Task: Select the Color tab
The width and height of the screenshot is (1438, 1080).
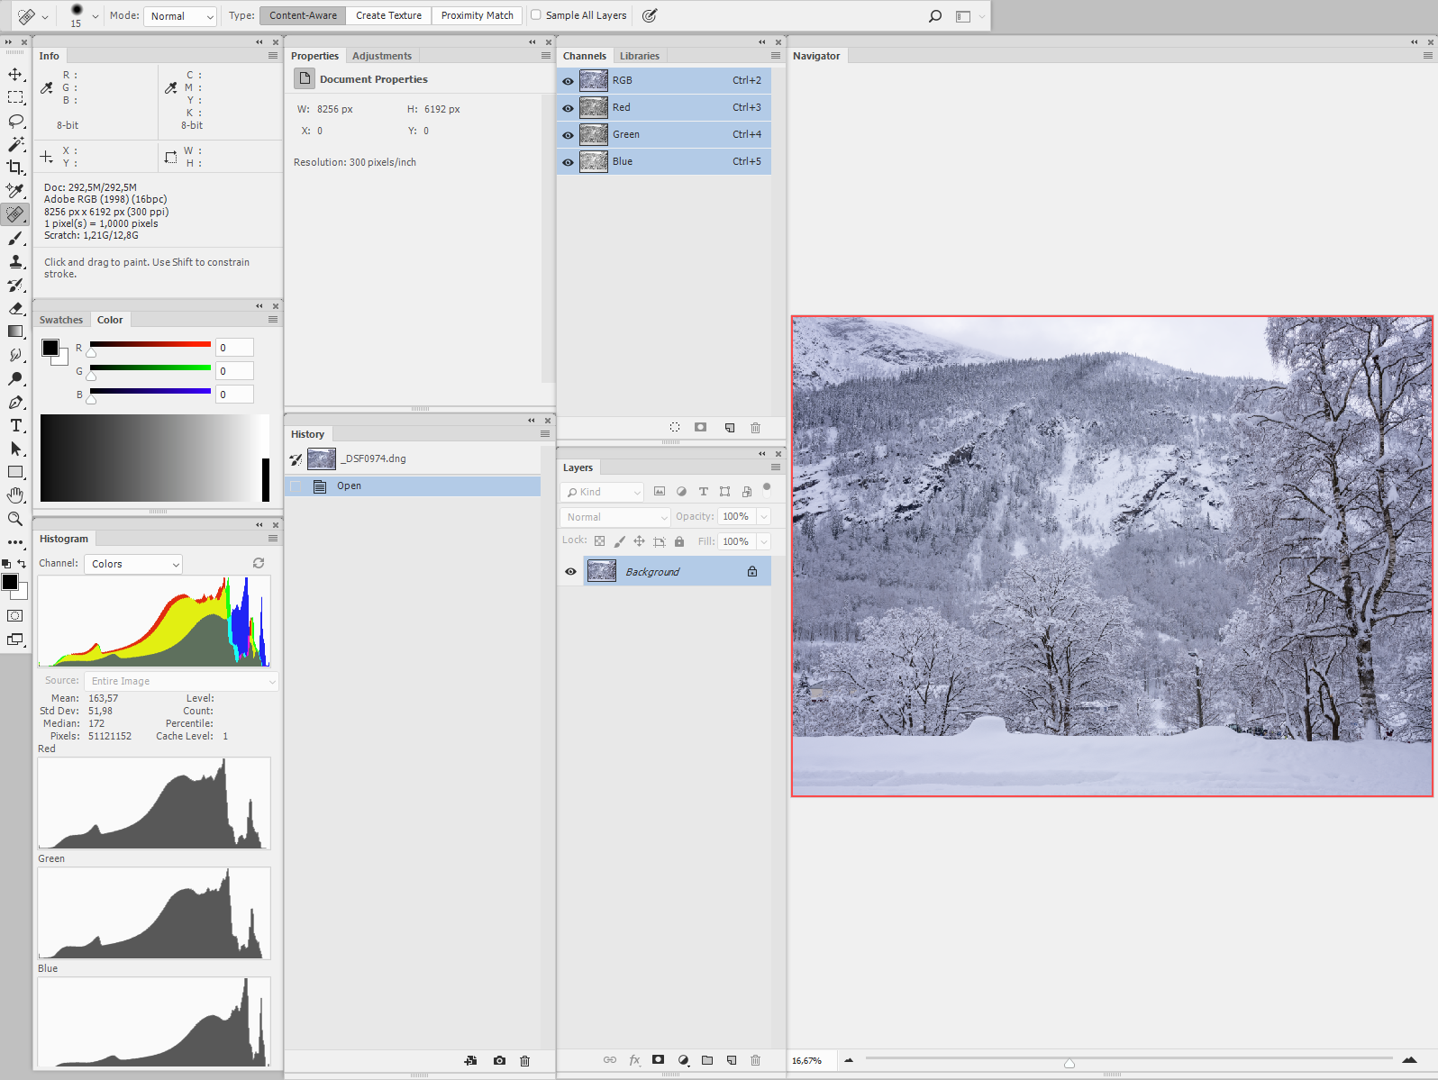Action: coord(110,320)
